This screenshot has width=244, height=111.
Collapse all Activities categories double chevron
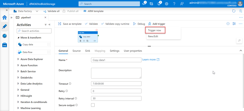[x=46, y=25]
